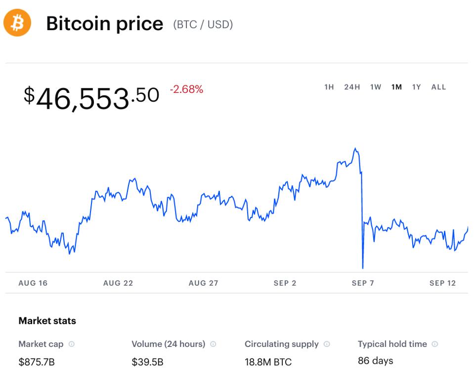Switch chart to 1H timeframe
This screenshot has height=381, width=474.
coord(329,87)
